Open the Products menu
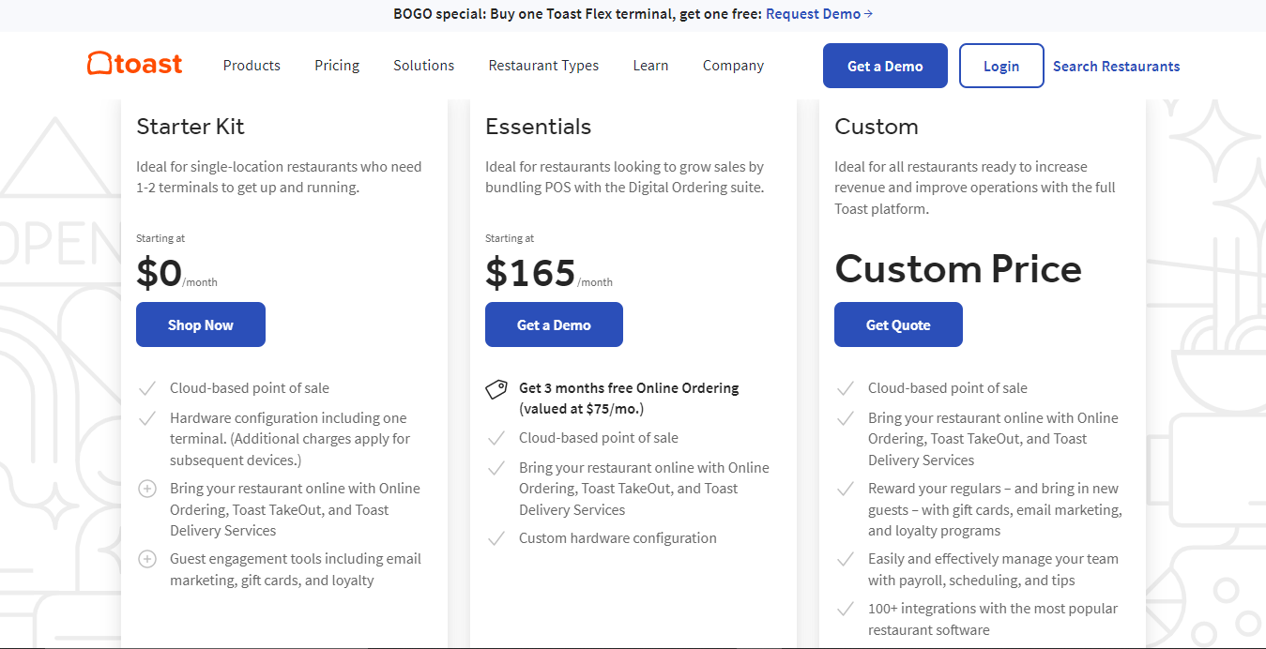 252,66
